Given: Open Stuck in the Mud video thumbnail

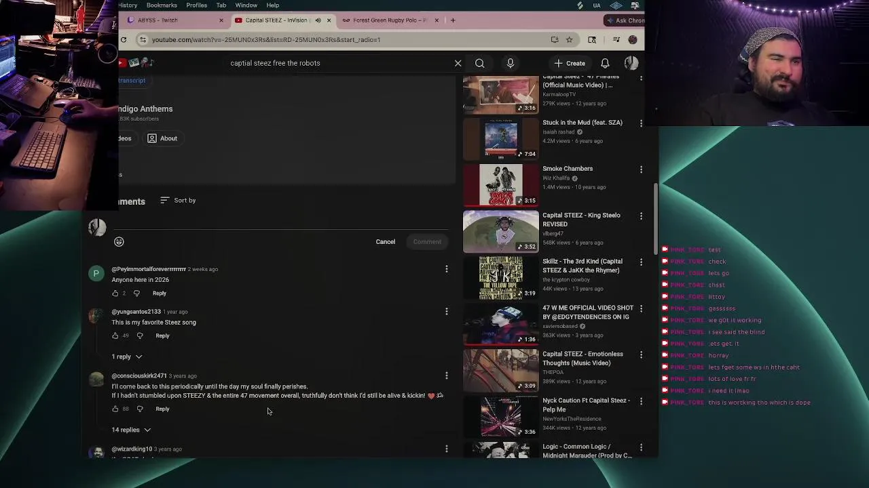Looking at the screenshot, I should coord(501,139).
